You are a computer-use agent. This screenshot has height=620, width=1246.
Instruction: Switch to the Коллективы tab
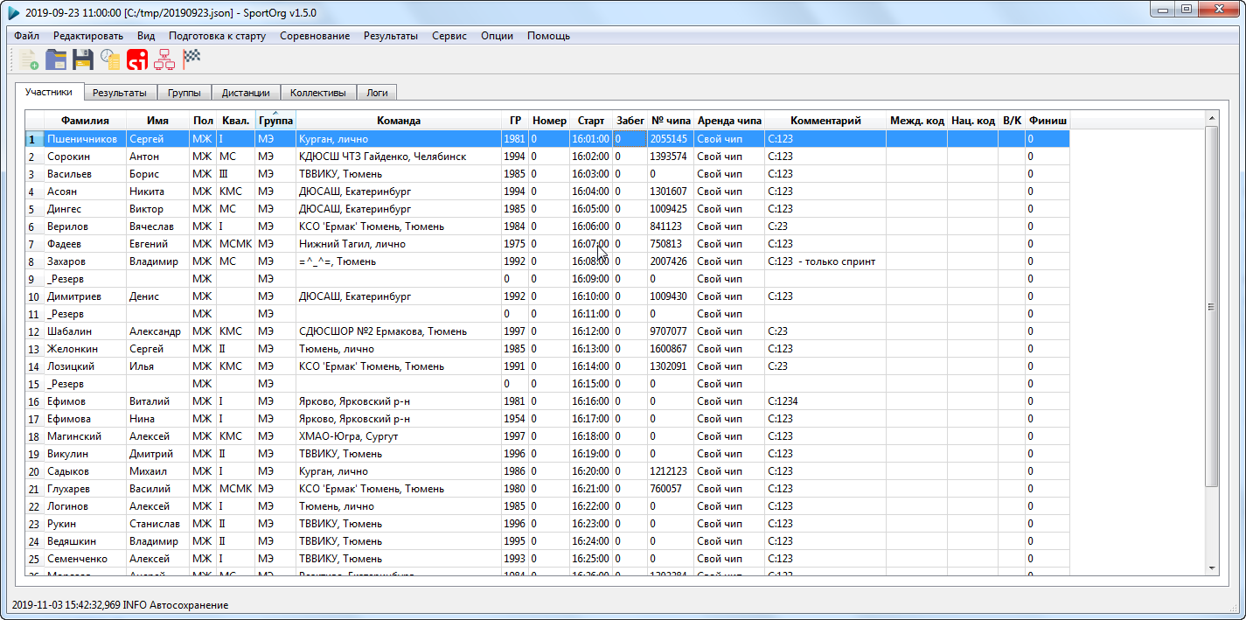[x=318, y=92]
